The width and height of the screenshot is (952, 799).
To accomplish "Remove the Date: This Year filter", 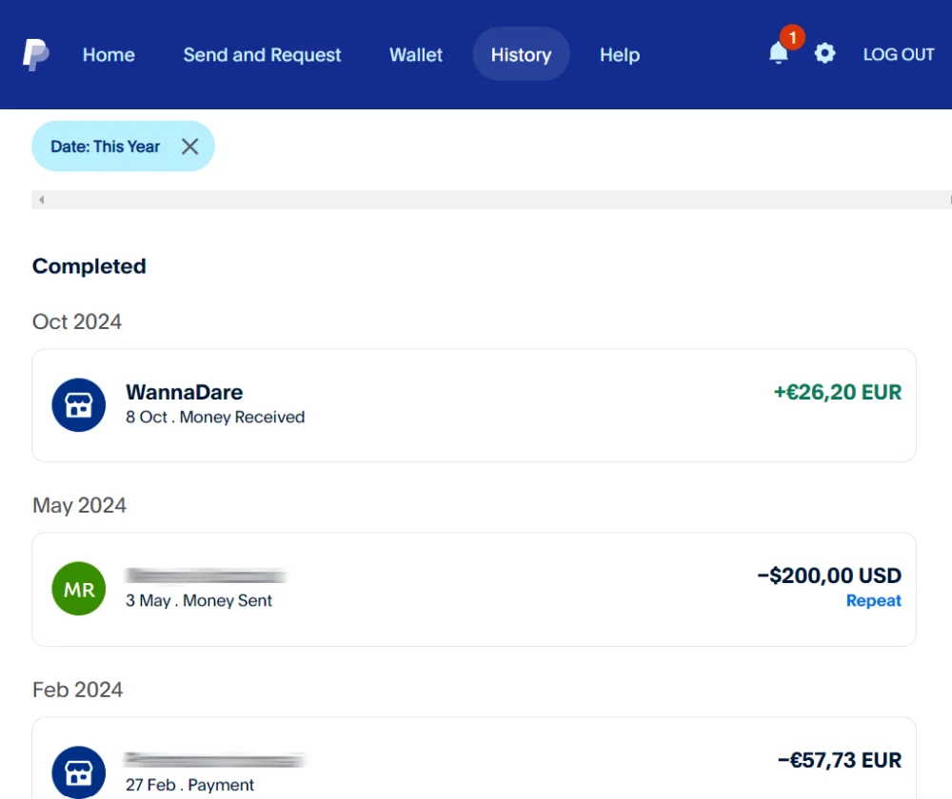I will [189, 146].
